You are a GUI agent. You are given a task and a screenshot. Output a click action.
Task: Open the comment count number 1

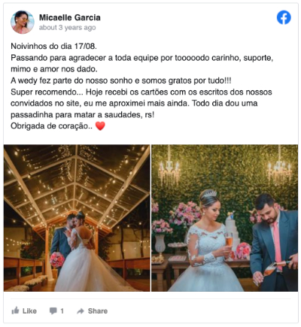click(x=62, y=311)
